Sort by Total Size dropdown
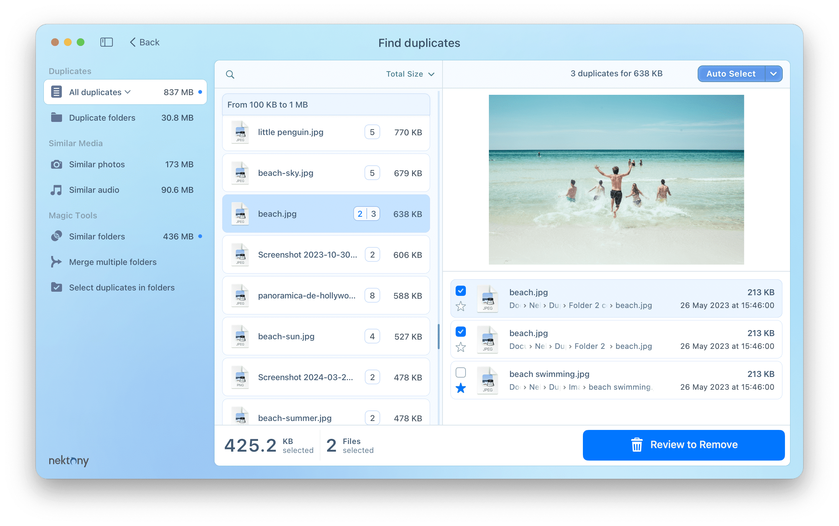This screenshot has width=839, height=526. tap(410, 73)
